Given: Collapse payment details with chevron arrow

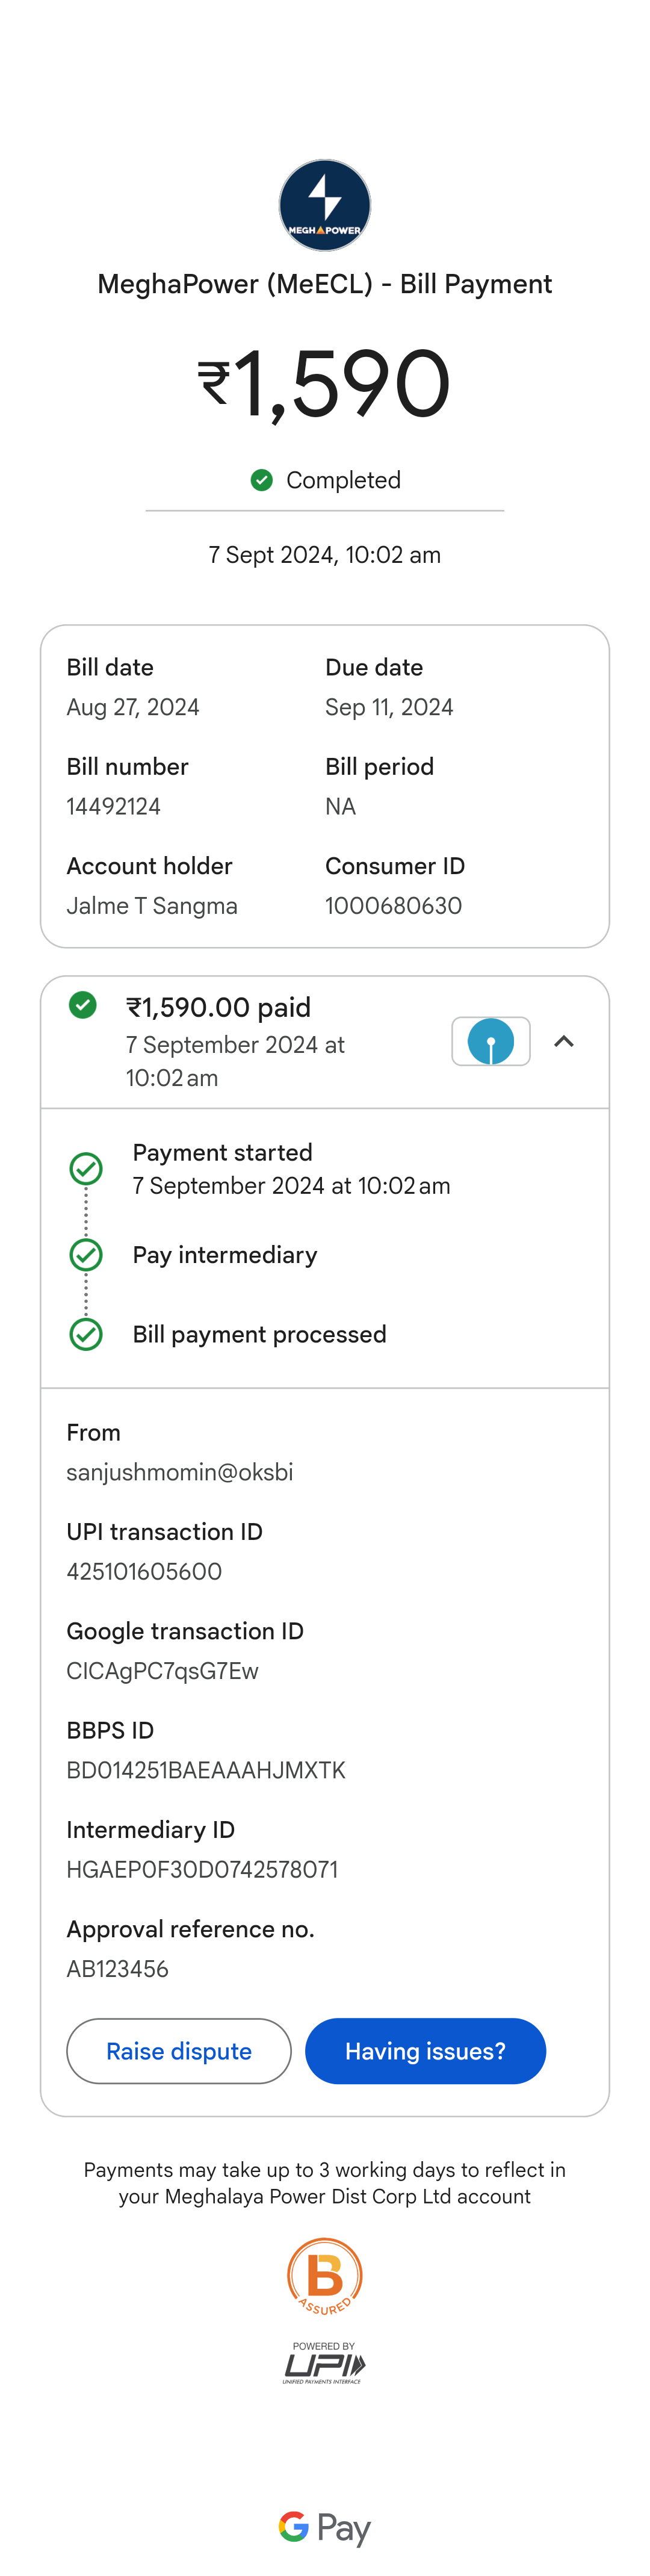Looking at the screenshot, I should (x=564, y=1041).
